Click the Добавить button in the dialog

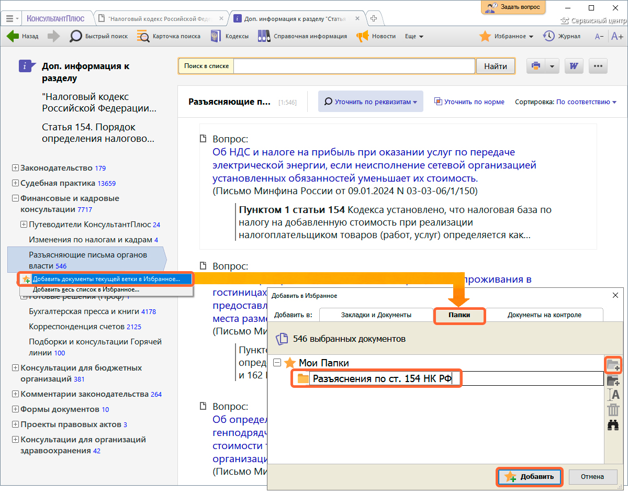click(529, 477)
